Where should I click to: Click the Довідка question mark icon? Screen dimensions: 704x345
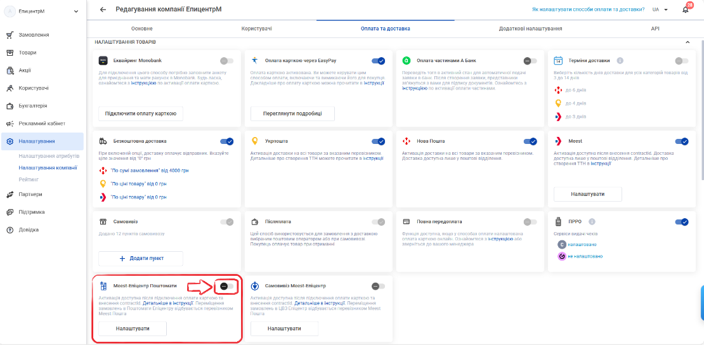click(10, 230)
